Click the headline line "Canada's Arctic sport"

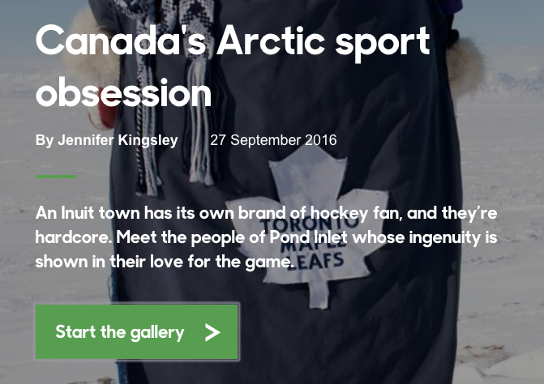coord(232,41)
